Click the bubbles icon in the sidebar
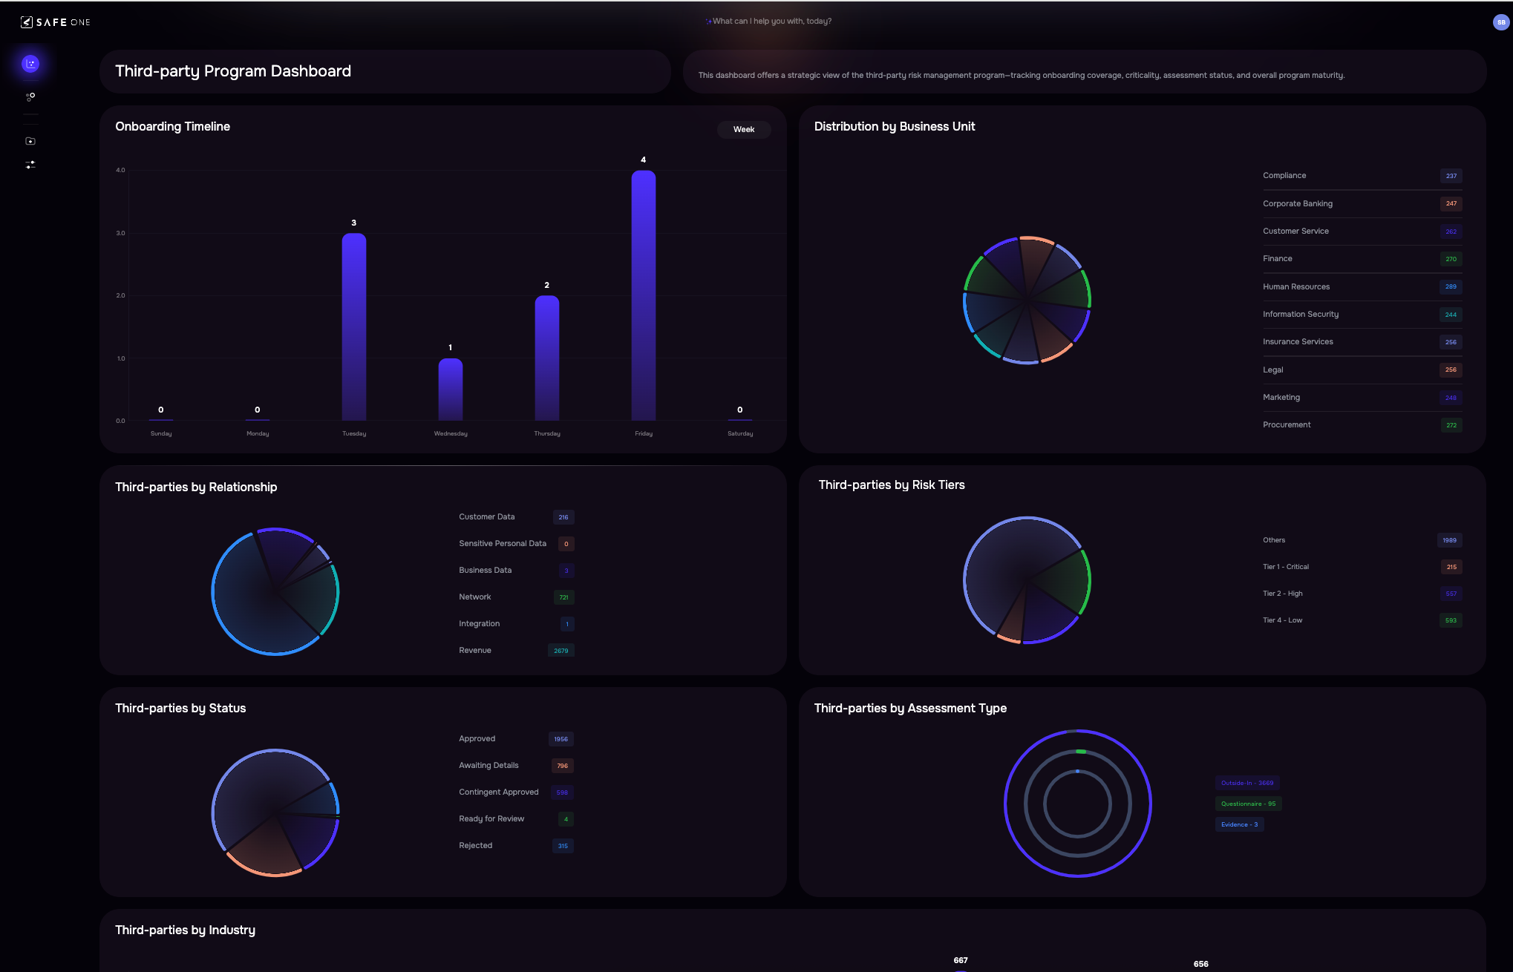Viewport: 1513px width, 972px height. (30, 96)
